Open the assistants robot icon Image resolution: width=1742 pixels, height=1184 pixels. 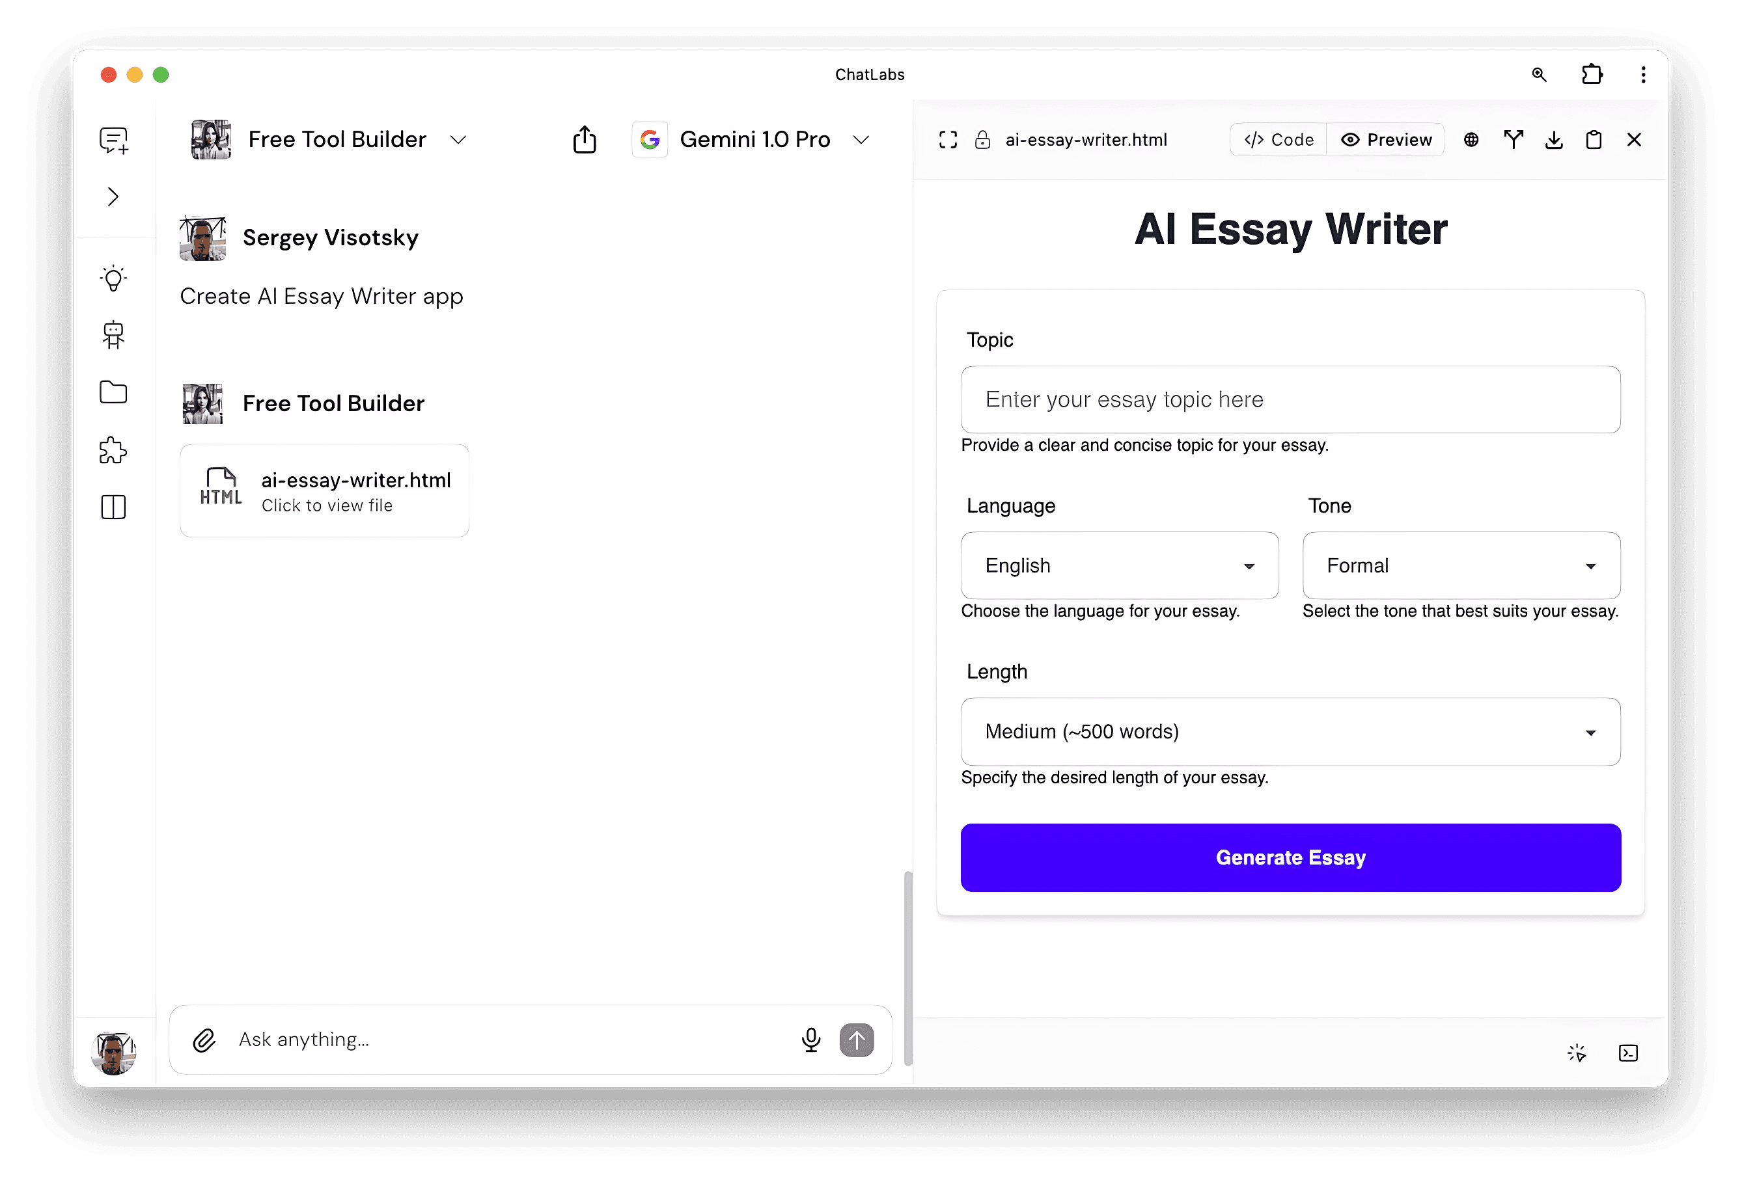pyautogui.click(x=114, y=335)
